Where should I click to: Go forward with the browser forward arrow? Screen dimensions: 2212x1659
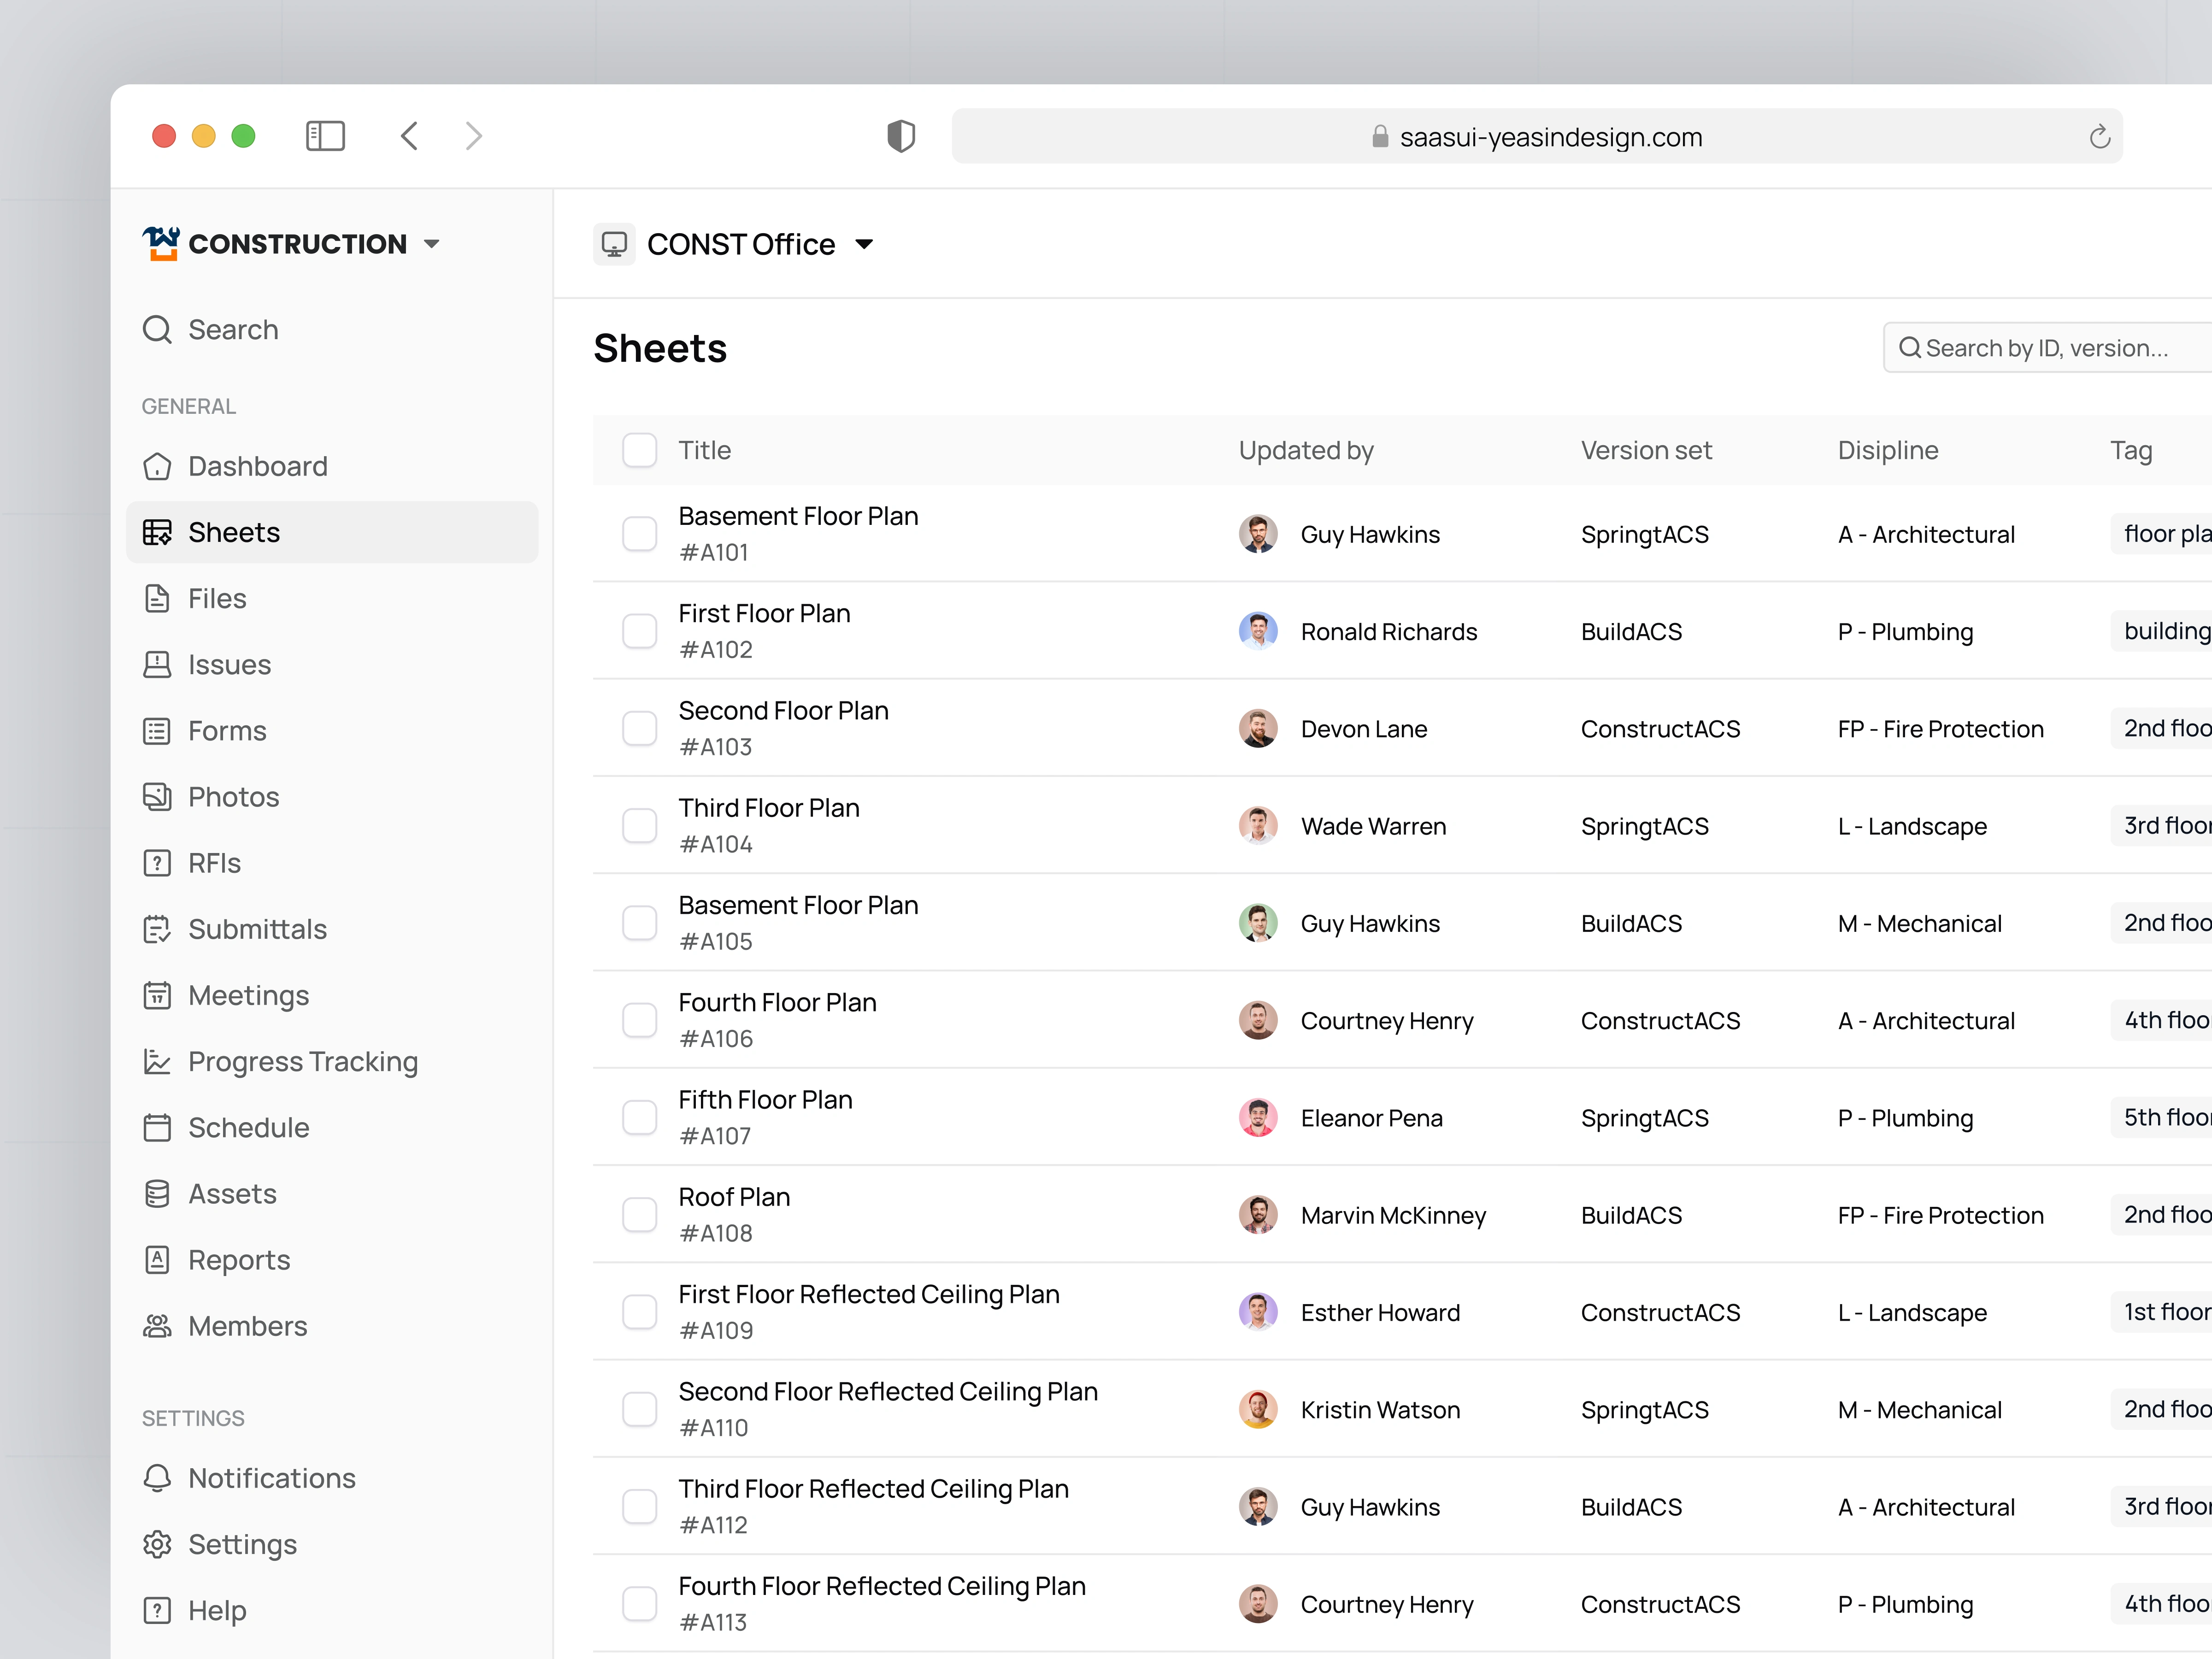click(x=474, y=136)
